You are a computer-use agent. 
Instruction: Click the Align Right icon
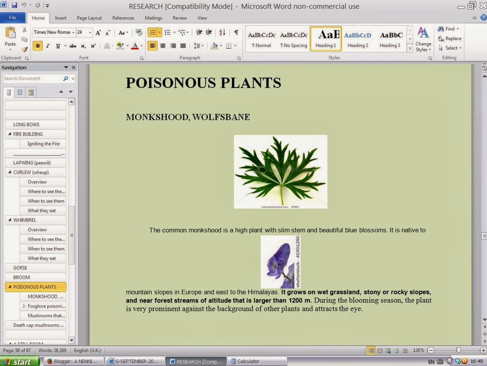[173, 46]
